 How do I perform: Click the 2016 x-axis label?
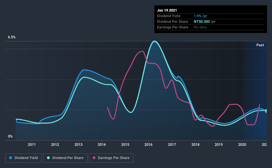click(148, 145)
